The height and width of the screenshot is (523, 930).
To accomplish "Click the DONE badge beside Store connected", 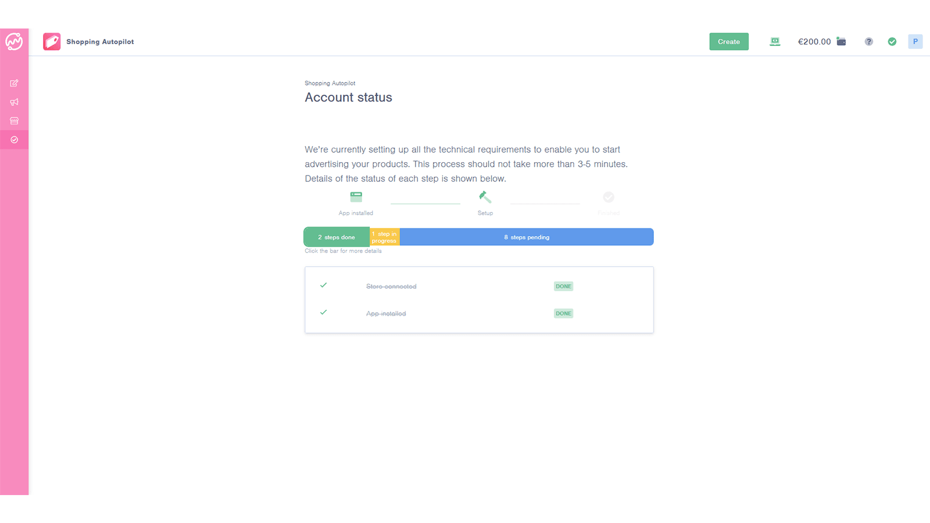I will 563,286.
